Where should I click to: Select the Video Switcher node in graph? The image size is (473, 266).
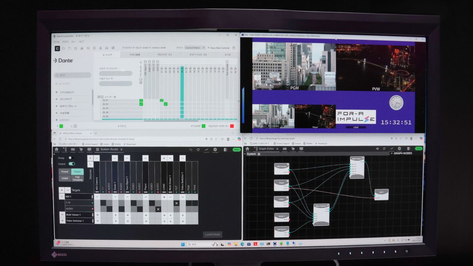point(321,215)
